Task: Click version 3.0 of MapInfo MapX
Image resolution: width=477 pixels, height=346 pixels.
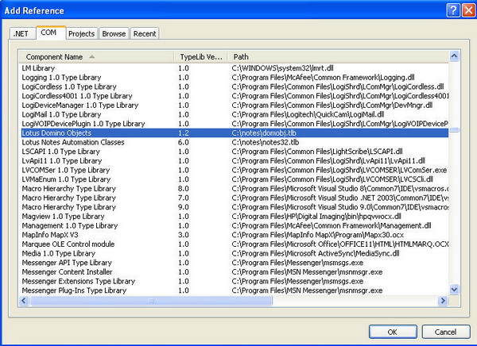Action: [184, 235]
